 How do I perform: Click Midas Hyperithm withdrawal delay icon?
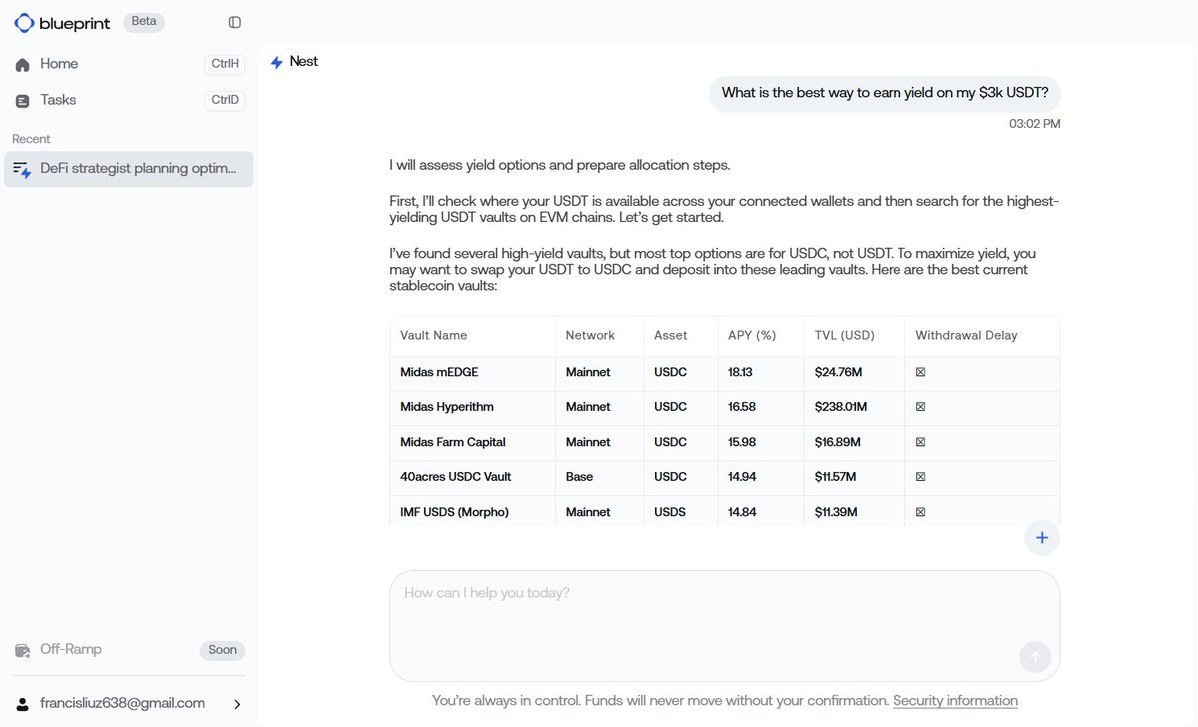920,407
